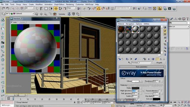Click Add Time Tag in status bar
Screen dimensions: 190x107
[121, 106]
